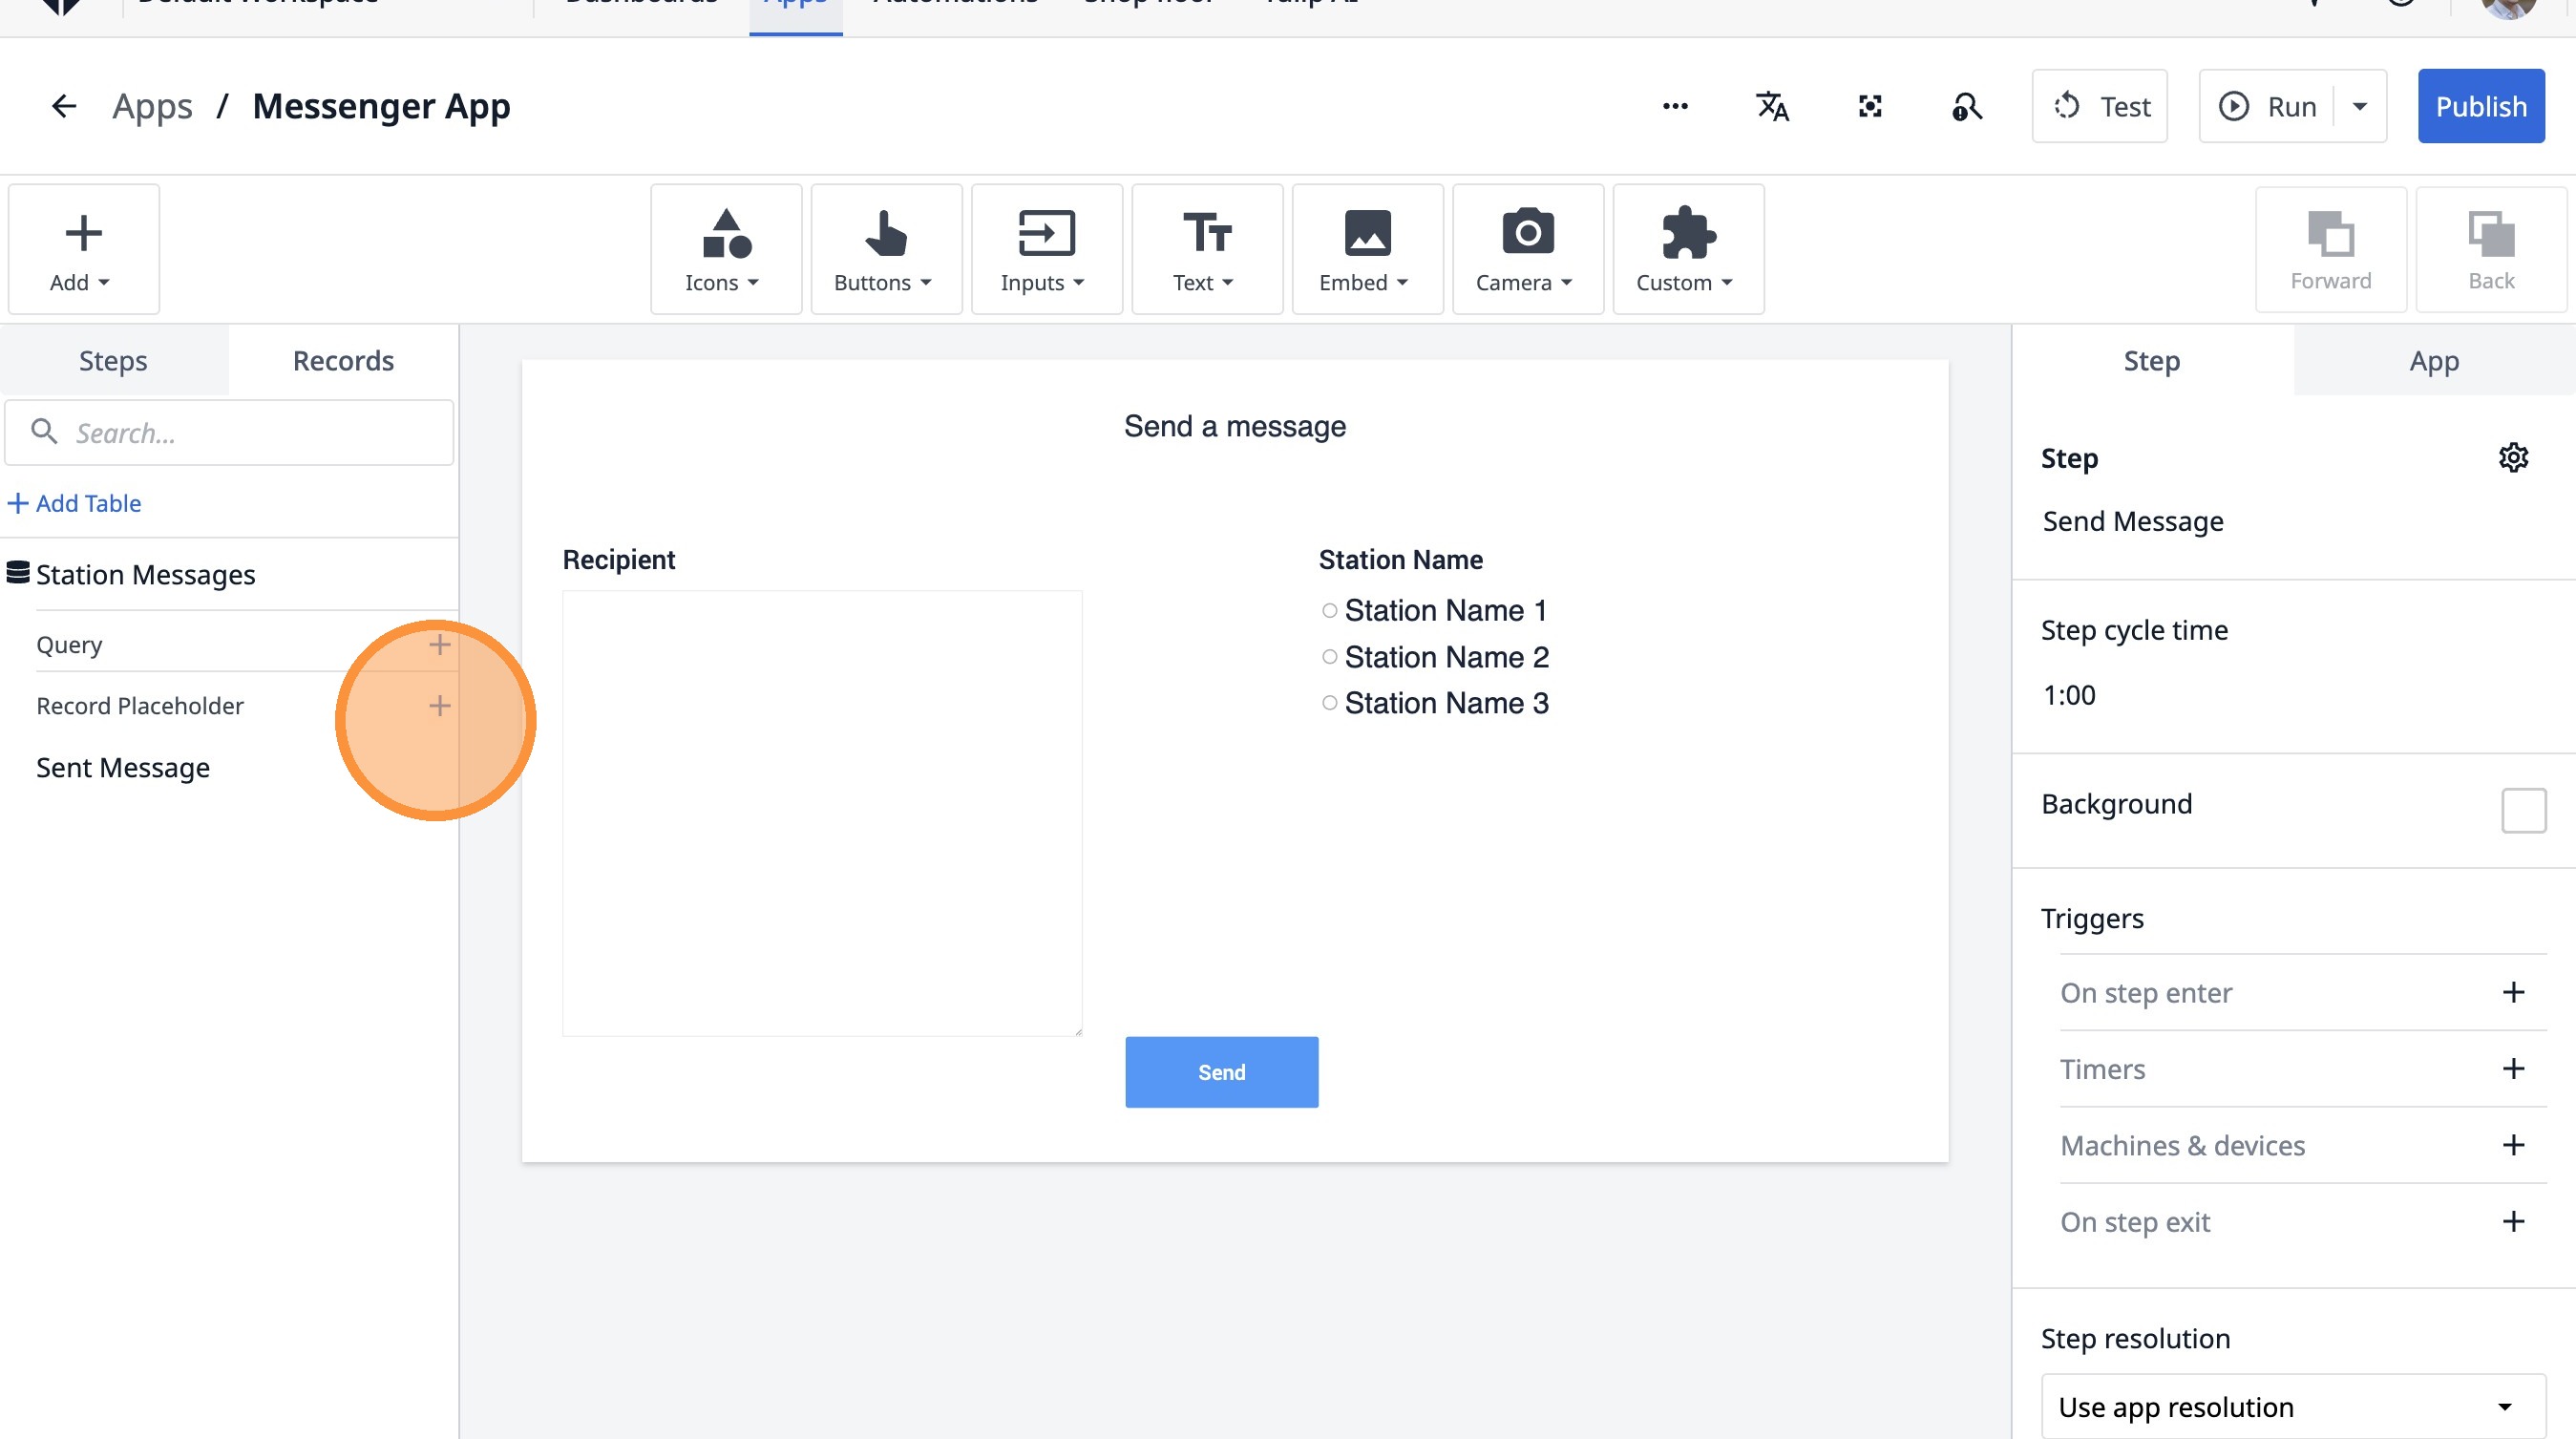Add a Record Placeholder with plus icon
The image size is (2576, 1439).
[439, 706]
